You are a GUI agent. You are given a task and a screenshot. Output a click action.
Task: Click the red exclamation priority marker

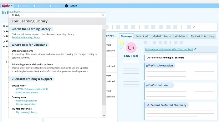coord(7,62)
